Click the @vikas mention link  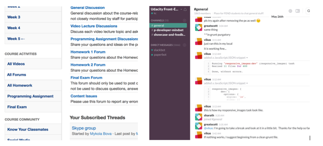click(208, 128)
